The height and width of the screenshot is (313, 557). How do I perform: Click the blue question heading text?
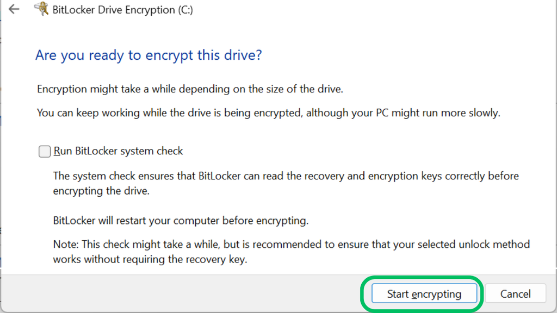coord(147,55)
